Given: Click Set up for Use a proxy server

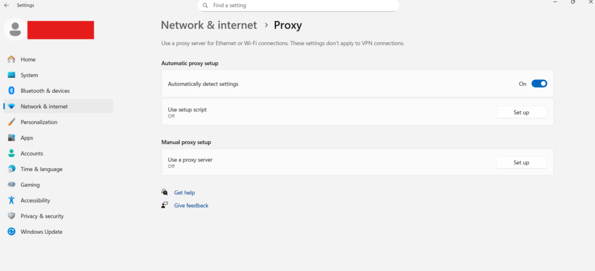Looking at the screenshot, I should (521, 162).
